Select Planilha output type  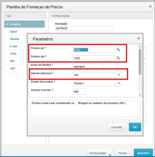[x=14, y=39]
